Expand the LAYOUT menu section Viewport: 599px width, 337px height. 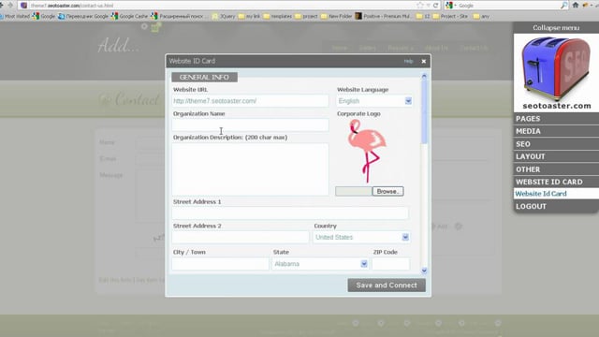[x=556, y=156]
